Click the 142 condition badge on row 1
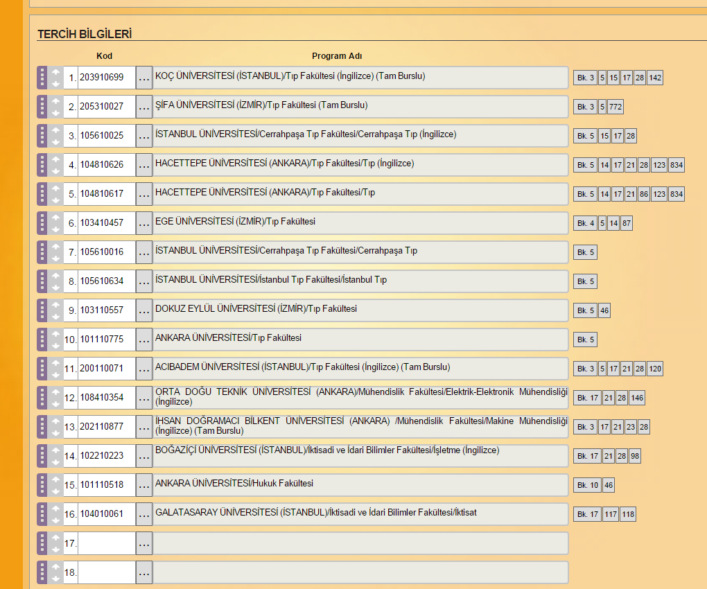The height and width of the screenshot is (589, 707). (x=655, y=78)
